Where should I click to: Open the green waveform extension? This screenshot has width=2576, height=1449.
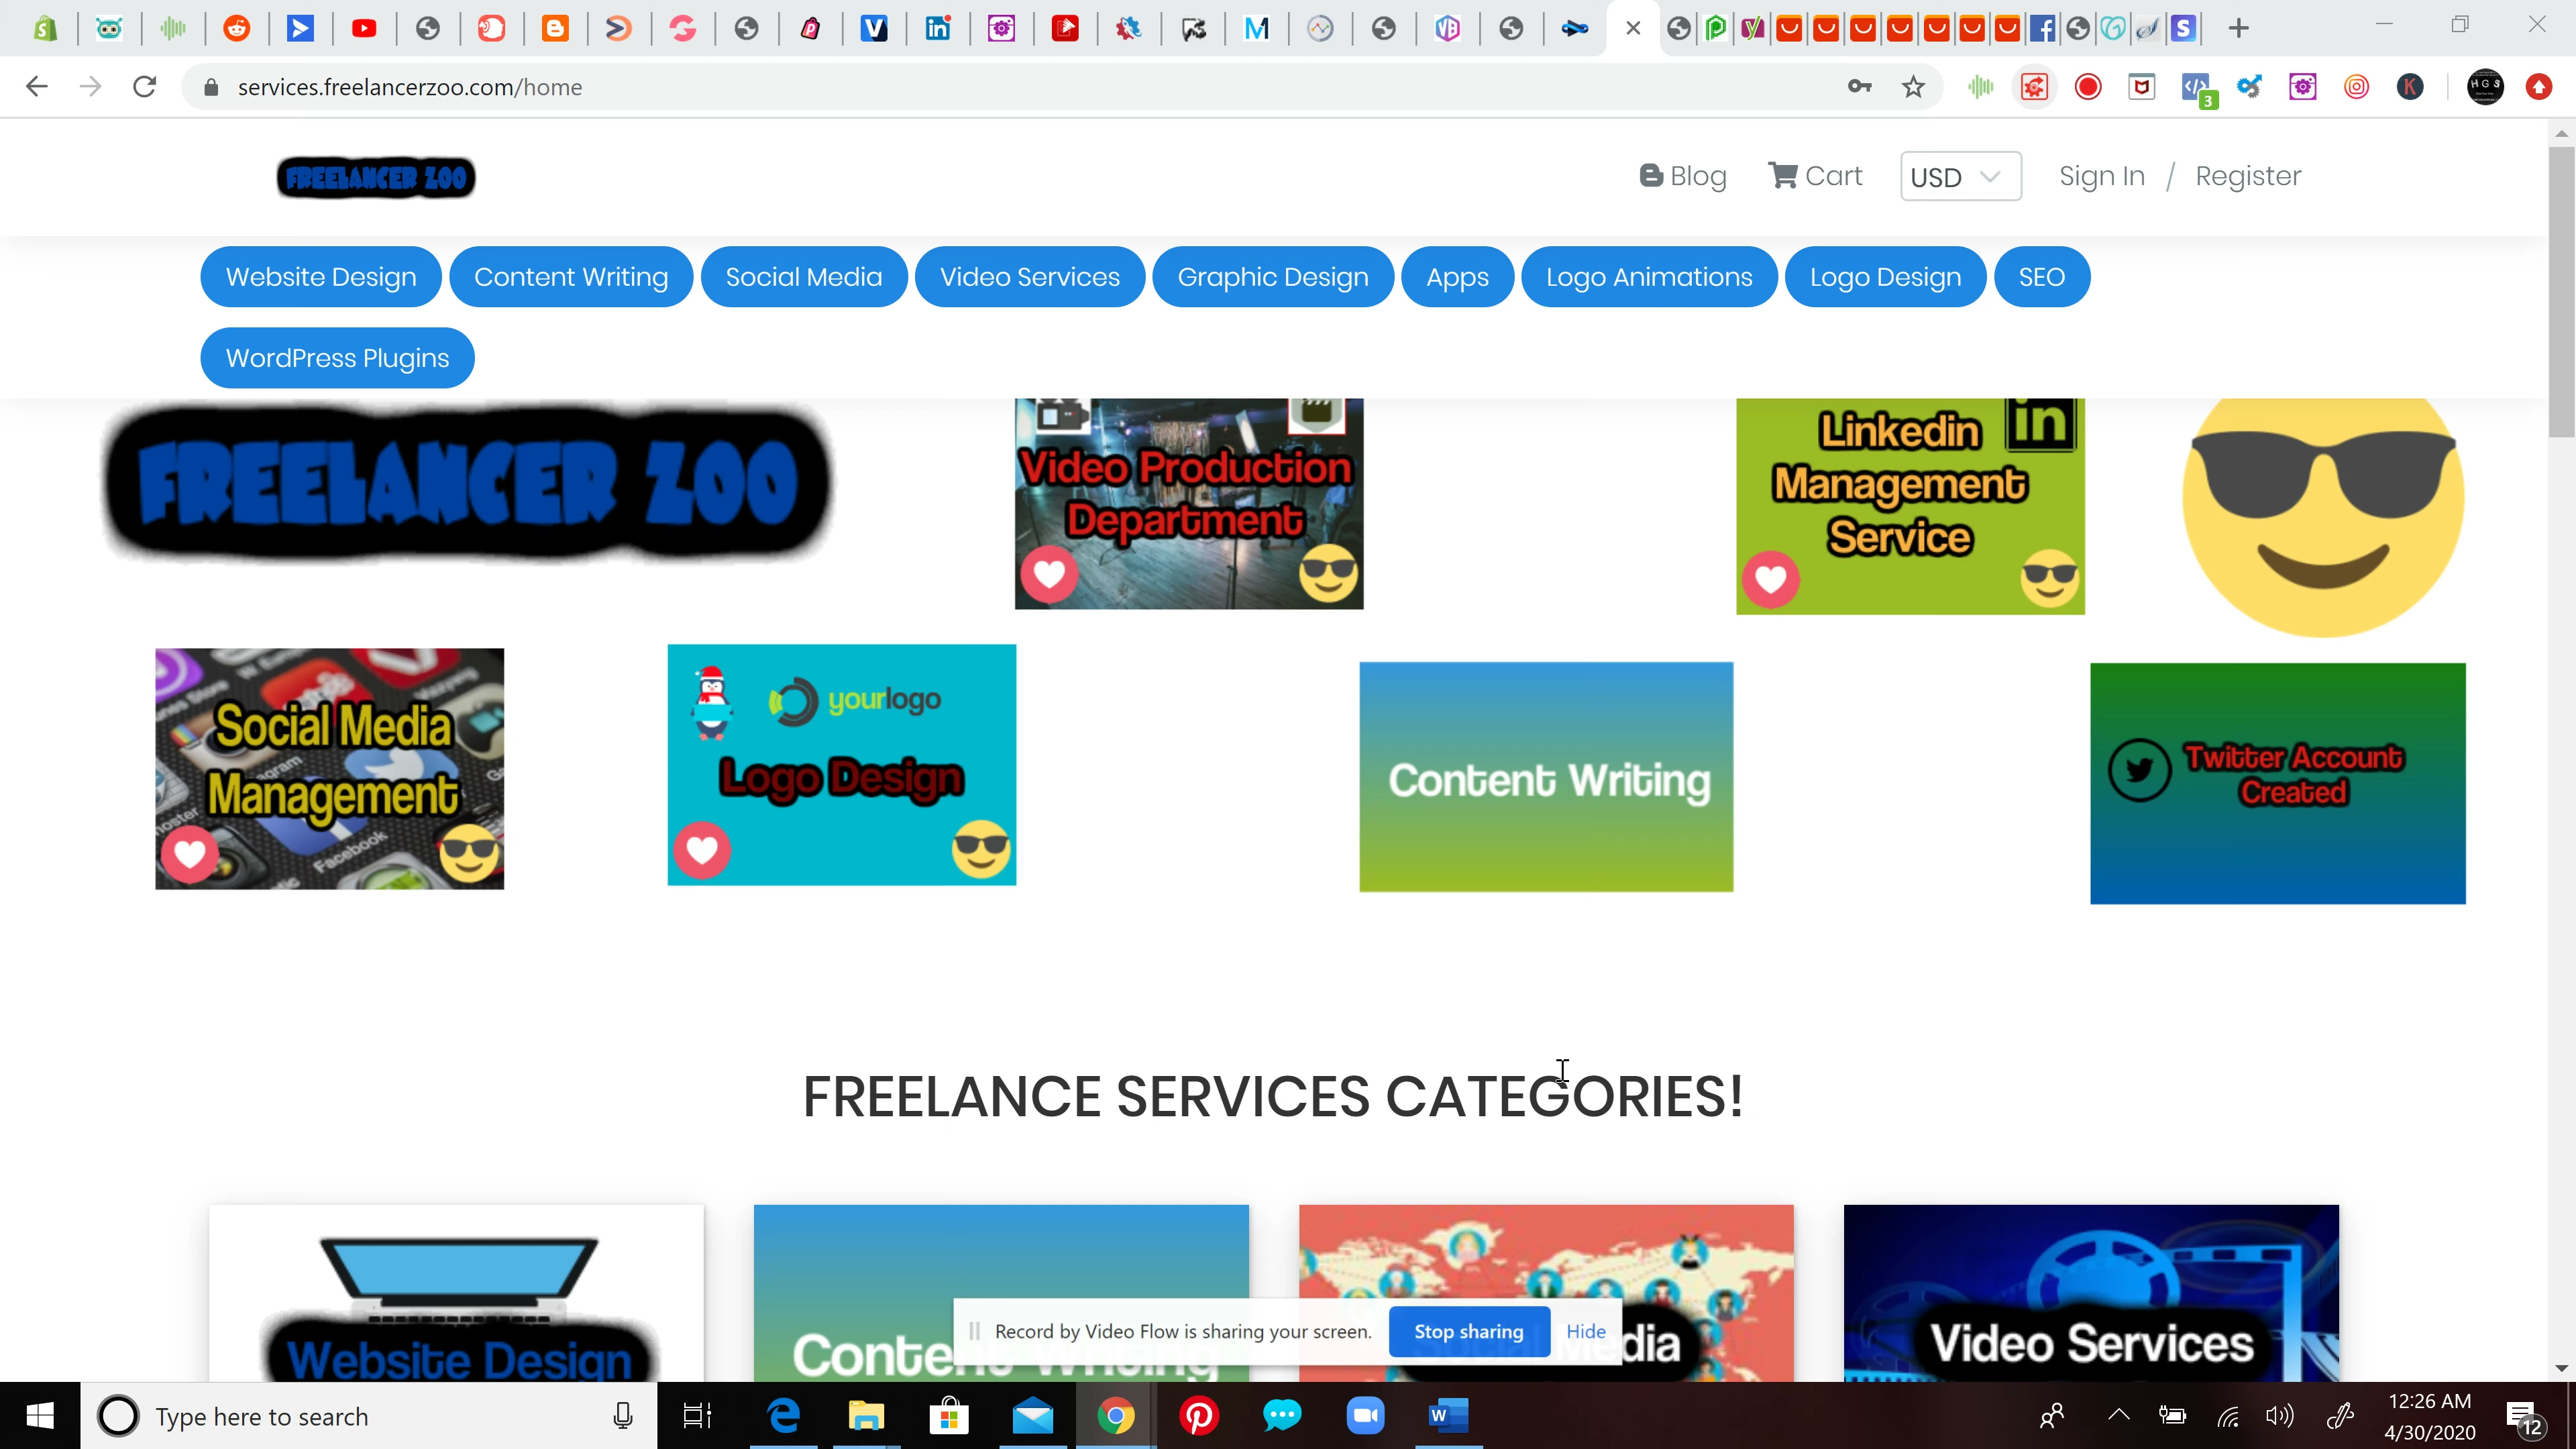pyautogui.click(x=1980, y=87)
